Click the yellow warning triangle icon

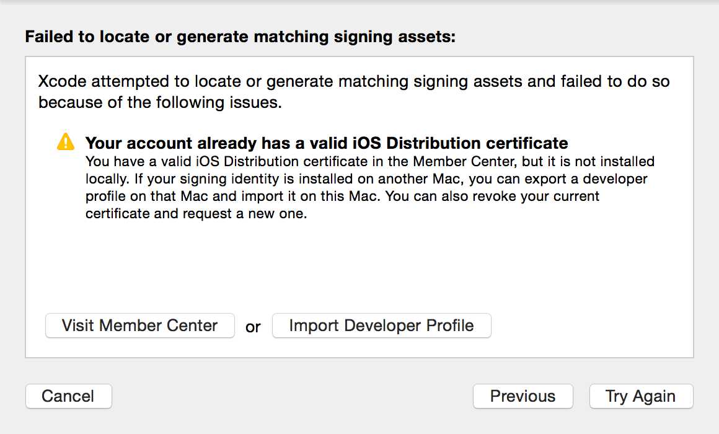pyautogui.click(x=66, y=142)
